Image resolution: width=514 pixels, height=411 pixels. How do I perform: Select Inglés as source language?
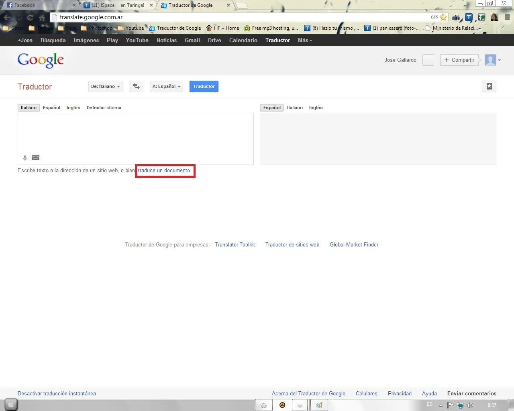73,108
